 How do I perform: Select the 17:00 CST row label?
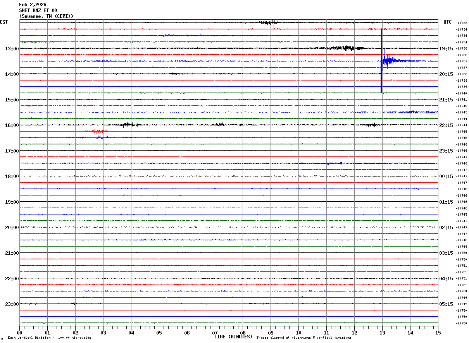click(x=12, y=151)
